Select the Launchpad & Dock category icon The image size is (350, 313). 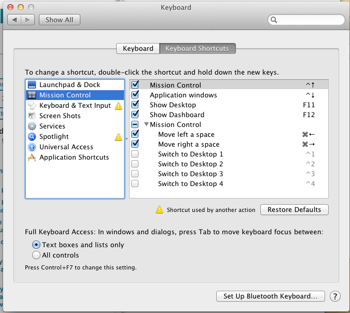click(32, 85)
